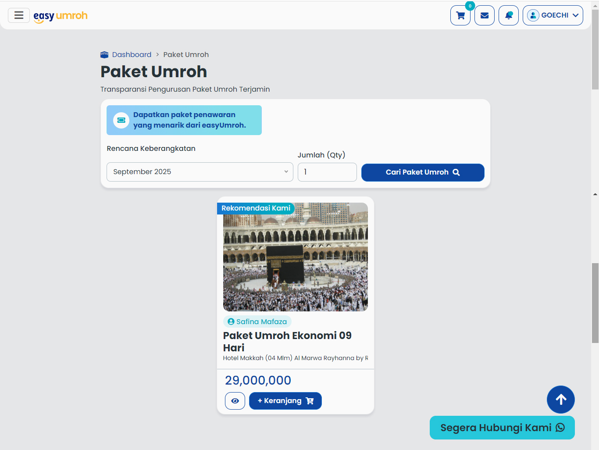The width and height of the screenshot is (599, 450).
Task: Click the ticket icon in offer banner
Action: pyautogui.click(x=121, y=120)
